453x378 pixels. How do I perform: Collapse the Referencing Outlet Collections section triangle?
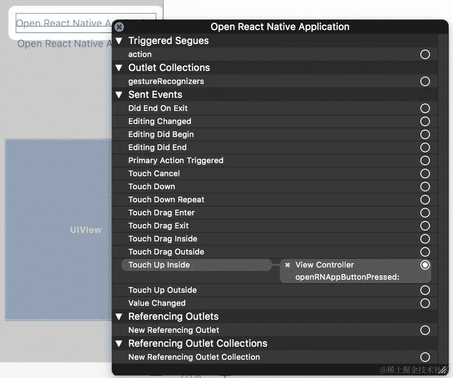click(x=119, y=343)
